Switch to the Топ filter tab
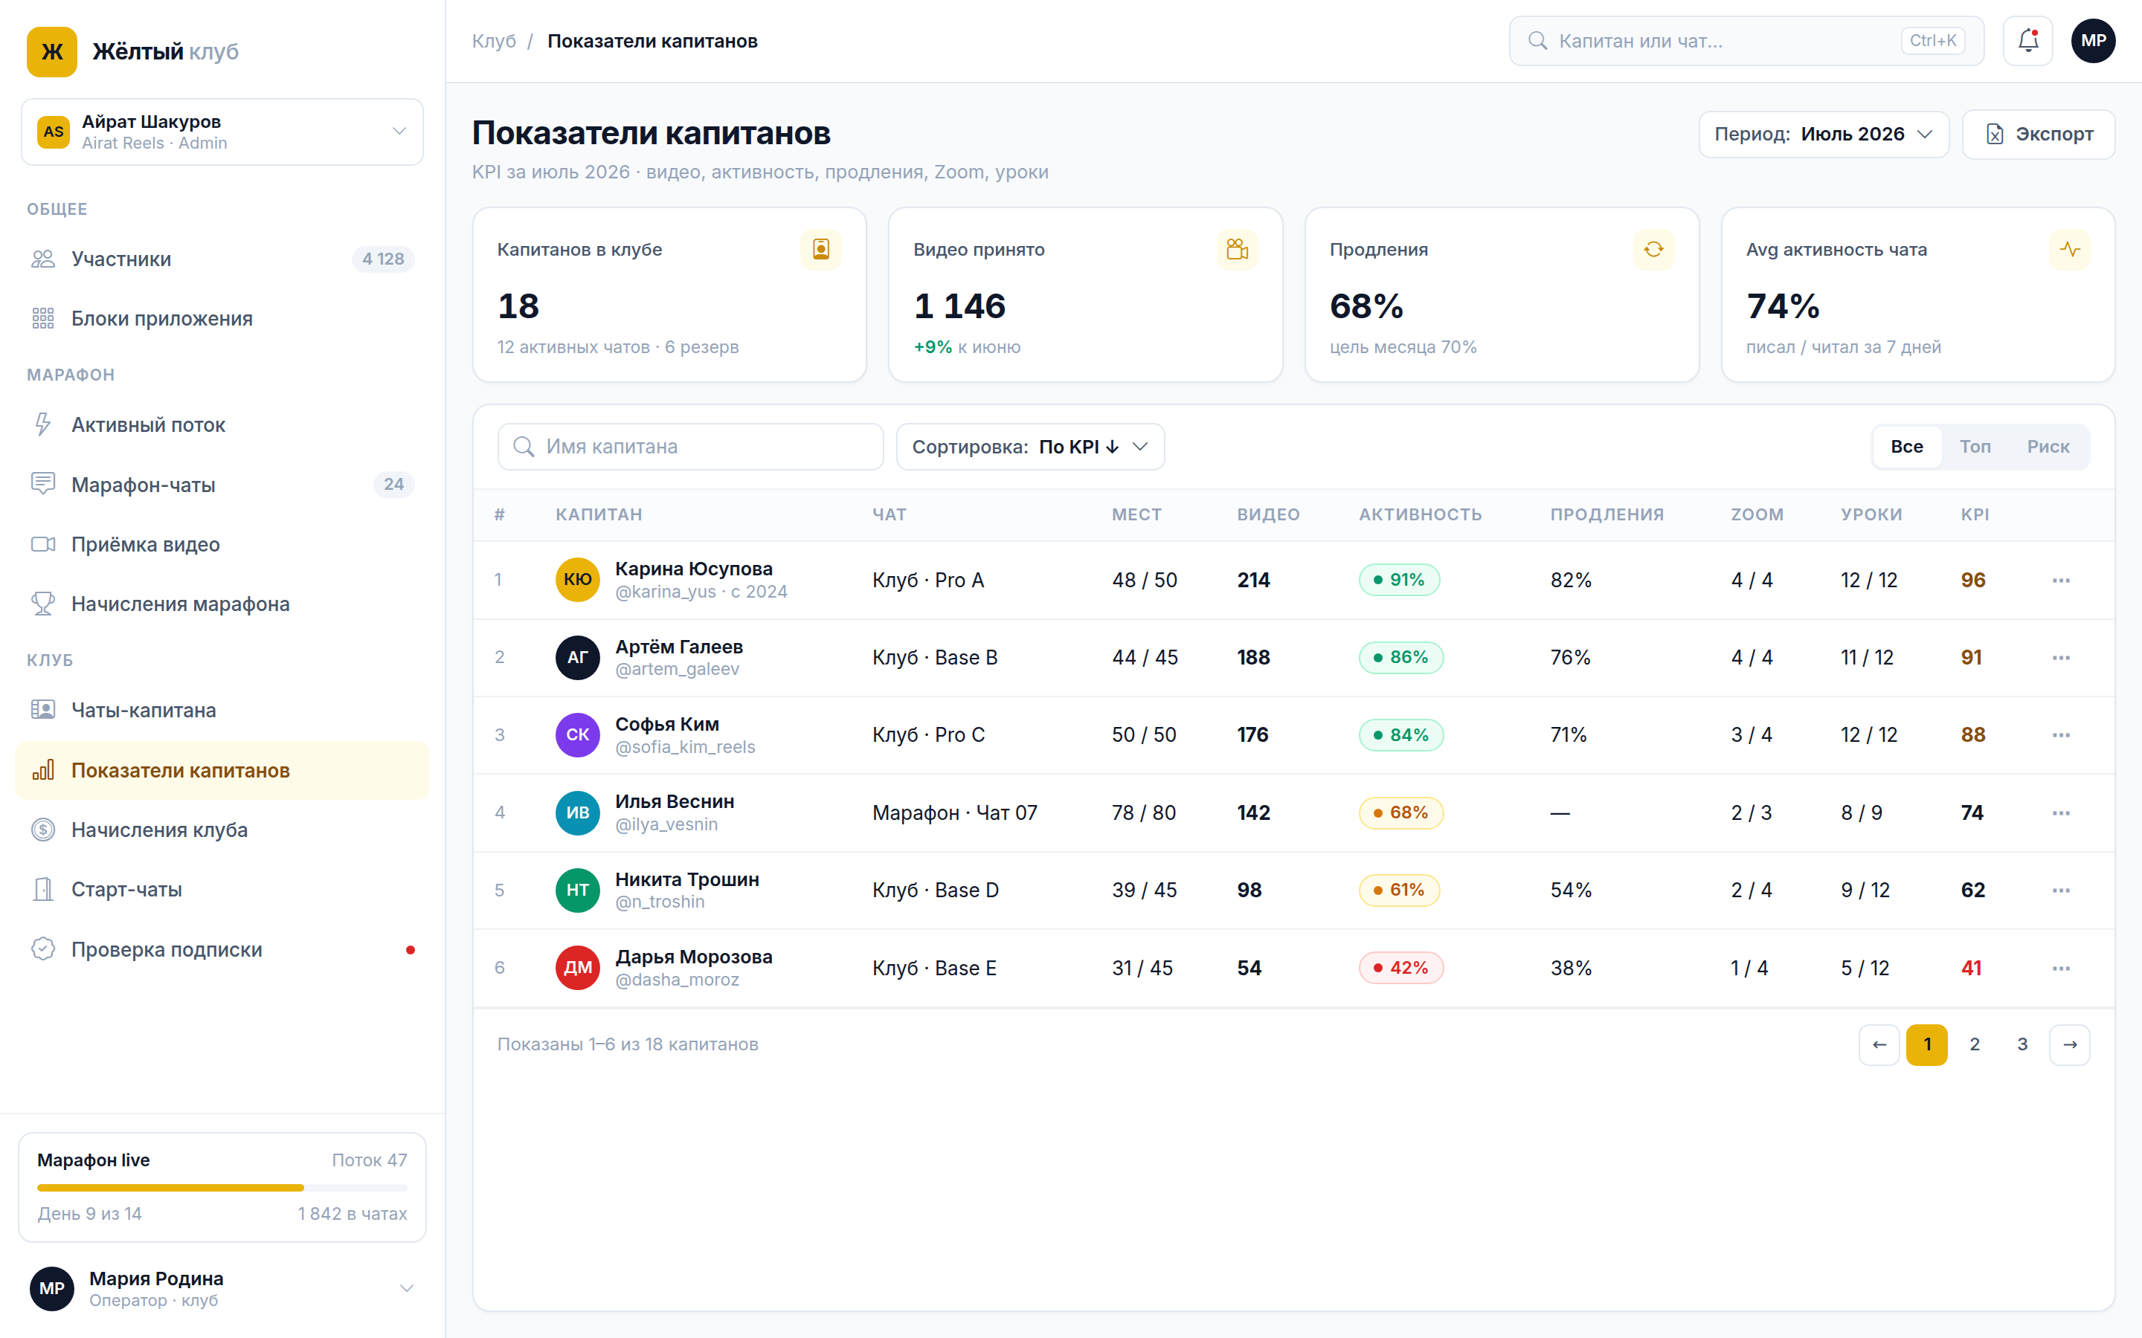 tap(1975, 447)
